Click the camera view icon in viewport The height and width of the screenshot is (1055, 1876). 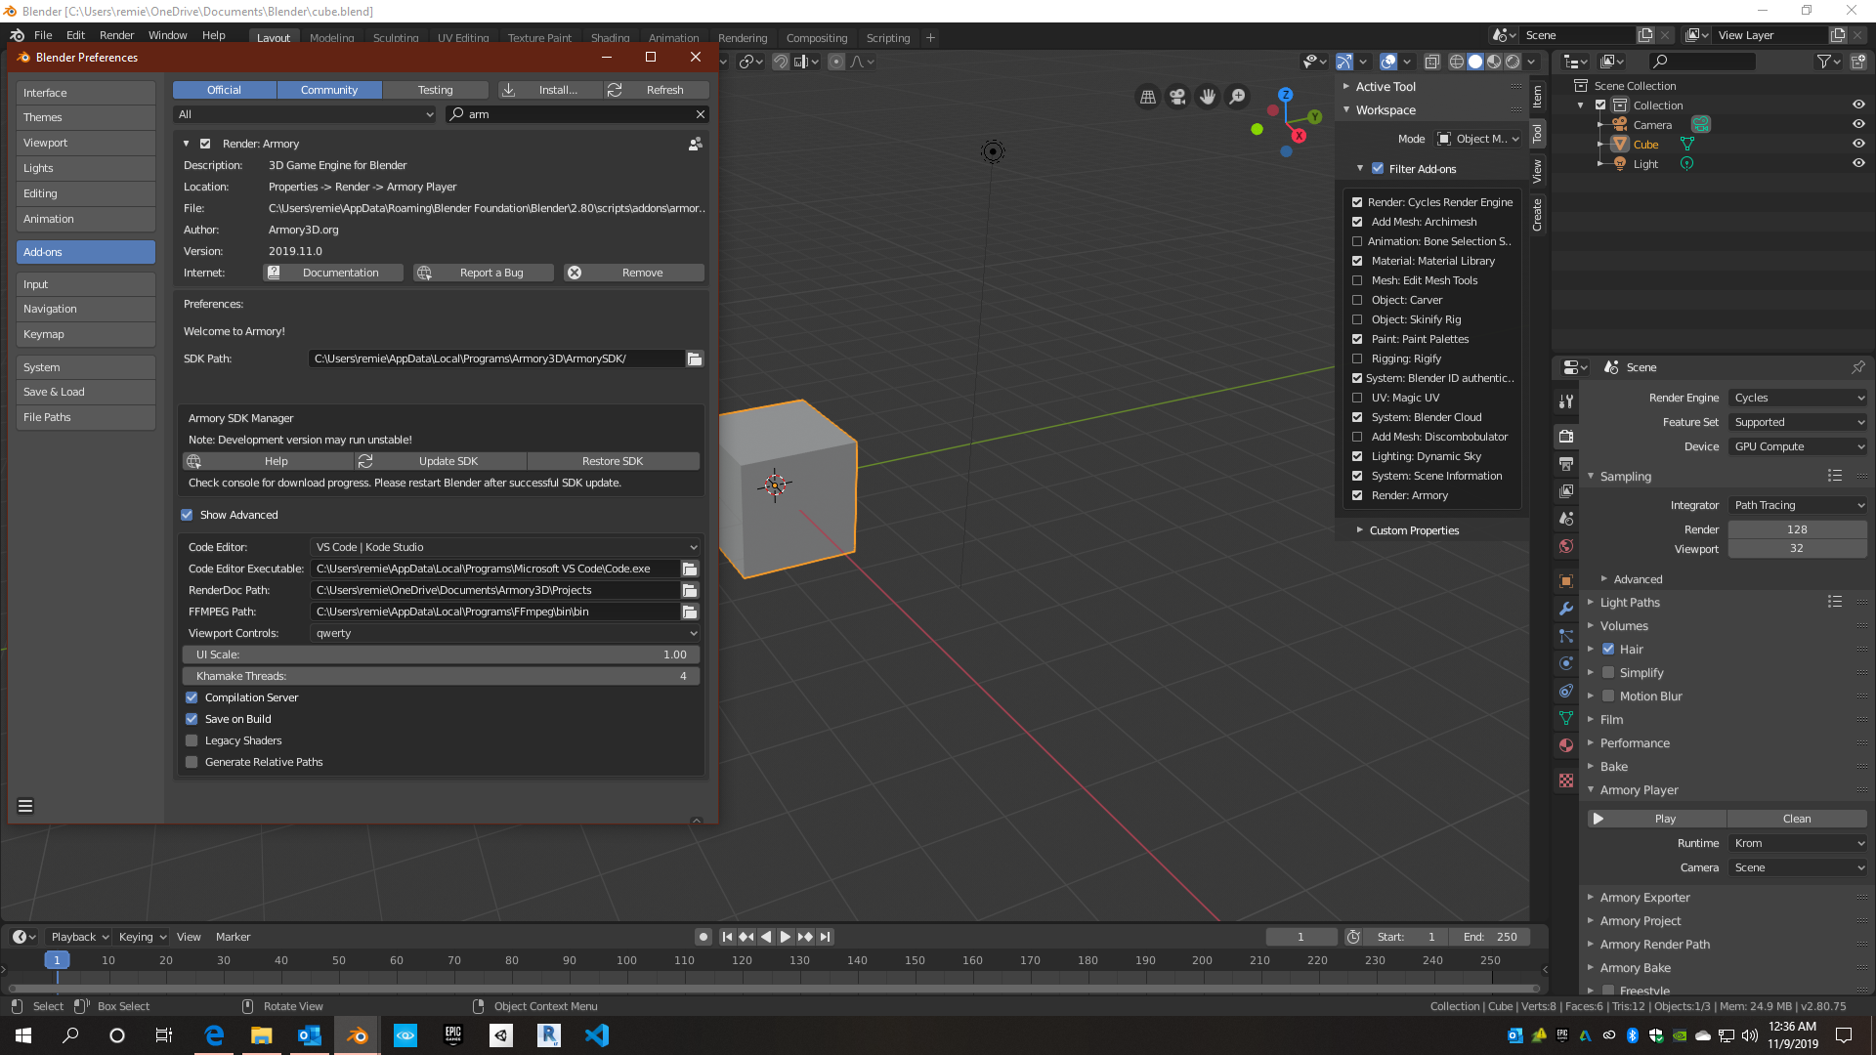(x=1177, y=97)
